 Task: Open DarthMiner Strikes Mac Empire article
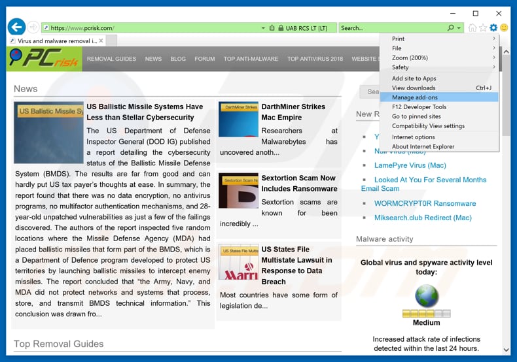pyautogui.click(x=293, y=112)
